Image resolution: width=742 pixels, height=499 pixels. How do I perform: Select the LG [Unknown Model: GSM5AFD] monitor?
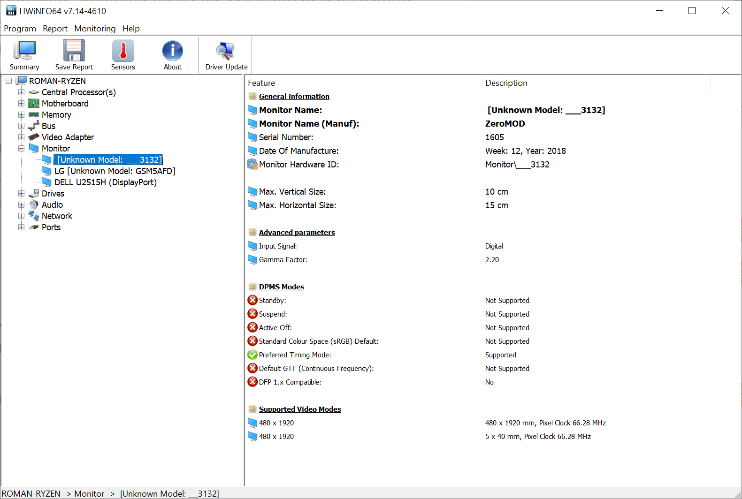tap(115, 171)
